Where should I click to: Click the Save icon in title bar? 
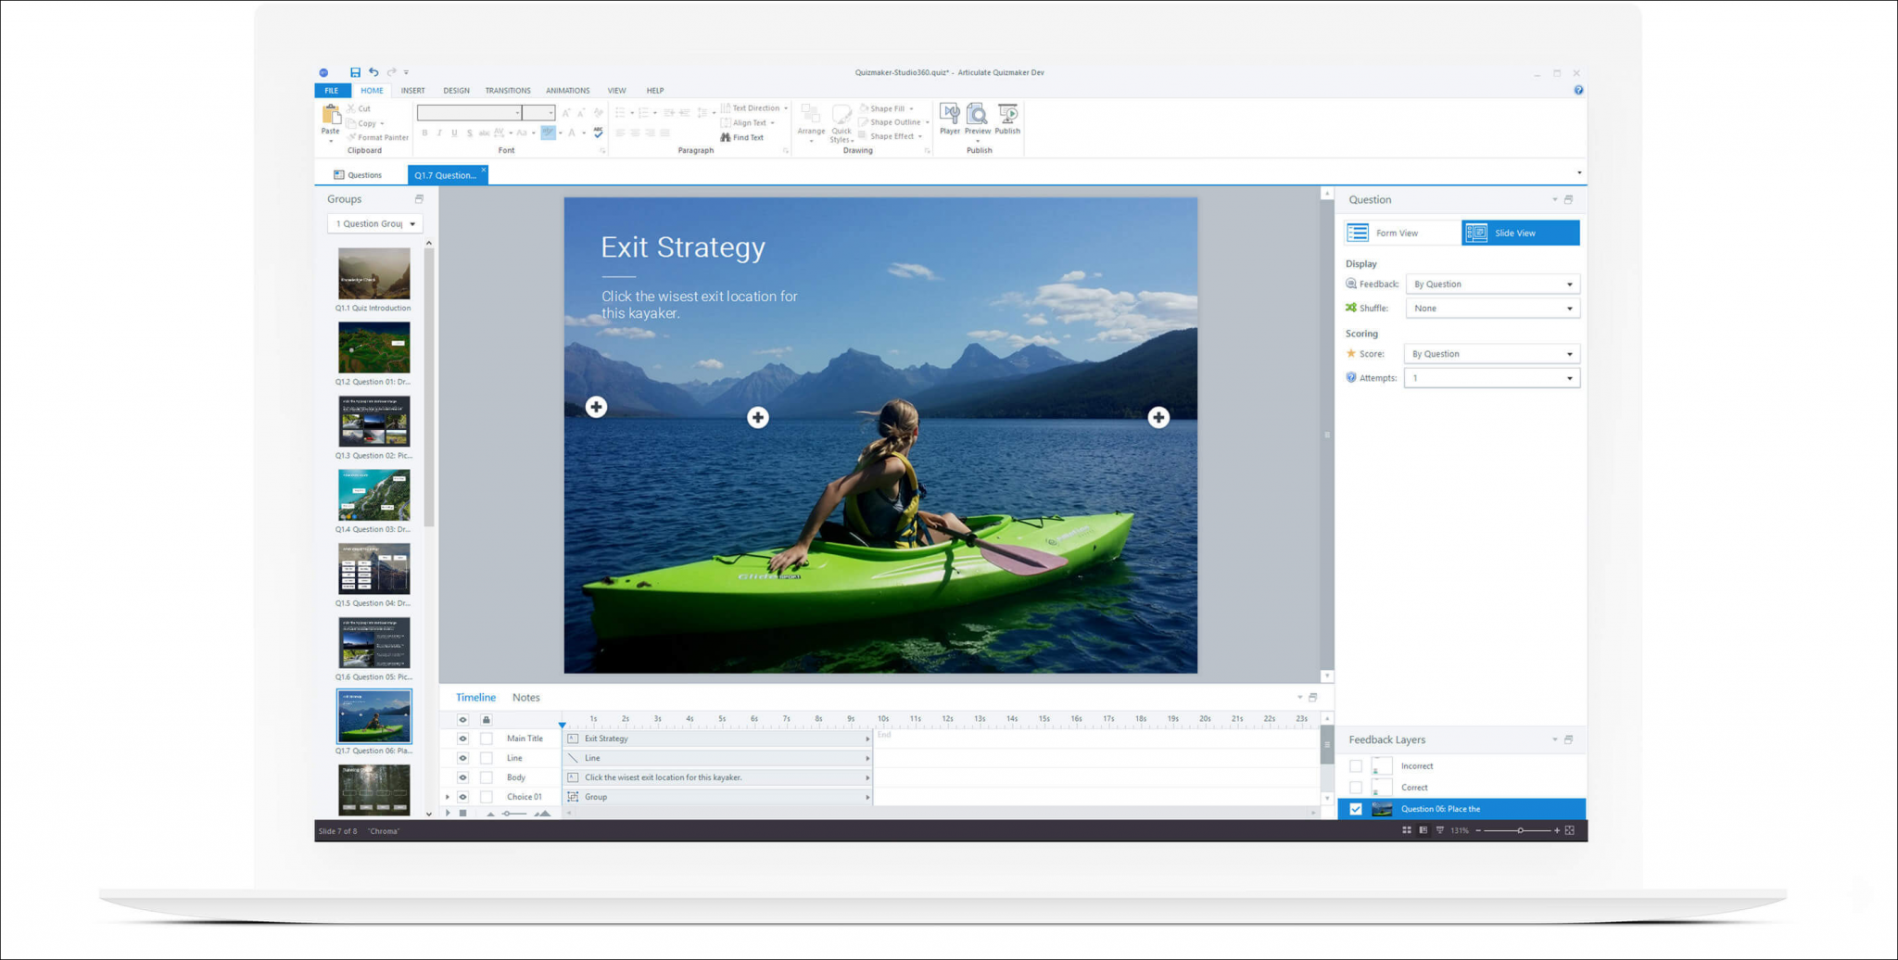355,72
